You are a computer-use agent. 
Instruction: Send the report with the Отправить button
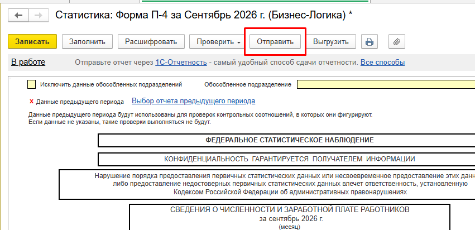click(275, 41)
